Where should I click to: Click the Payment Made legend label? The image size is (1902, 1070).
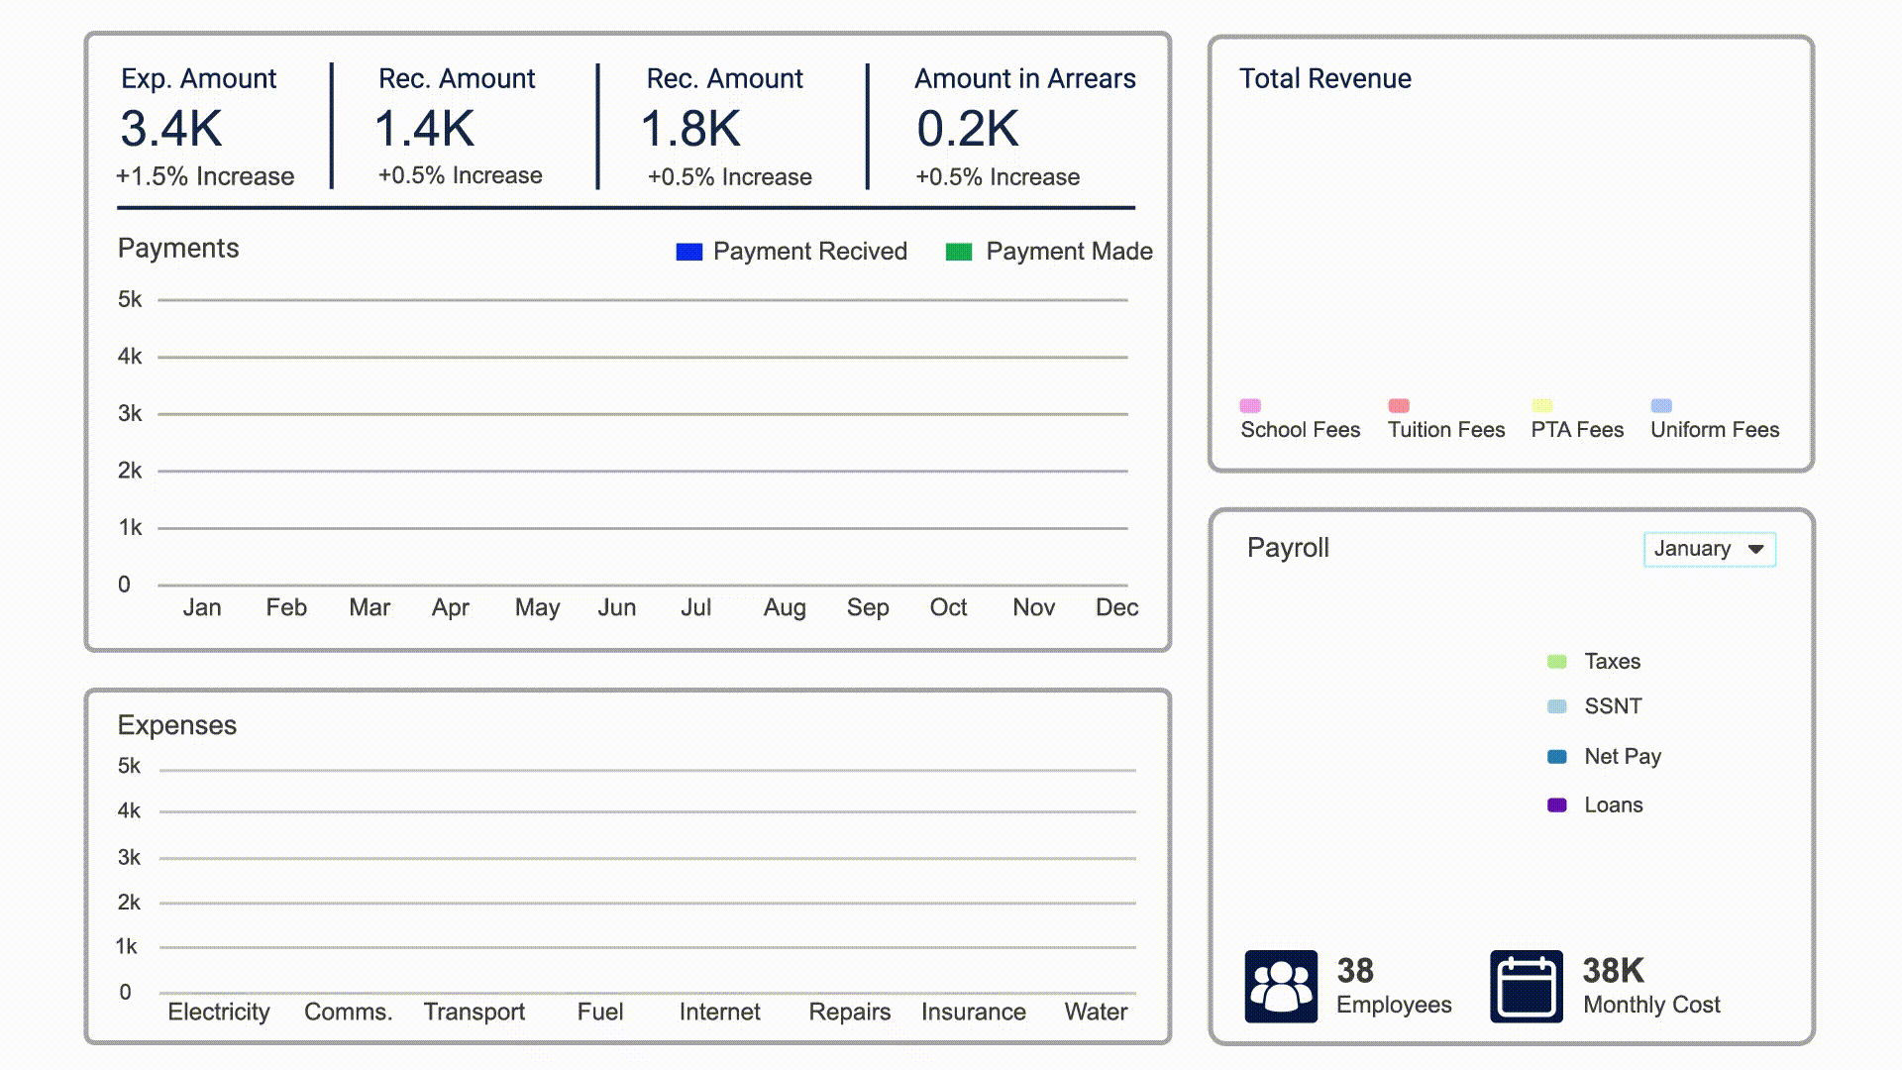[x=1070, y=252]
